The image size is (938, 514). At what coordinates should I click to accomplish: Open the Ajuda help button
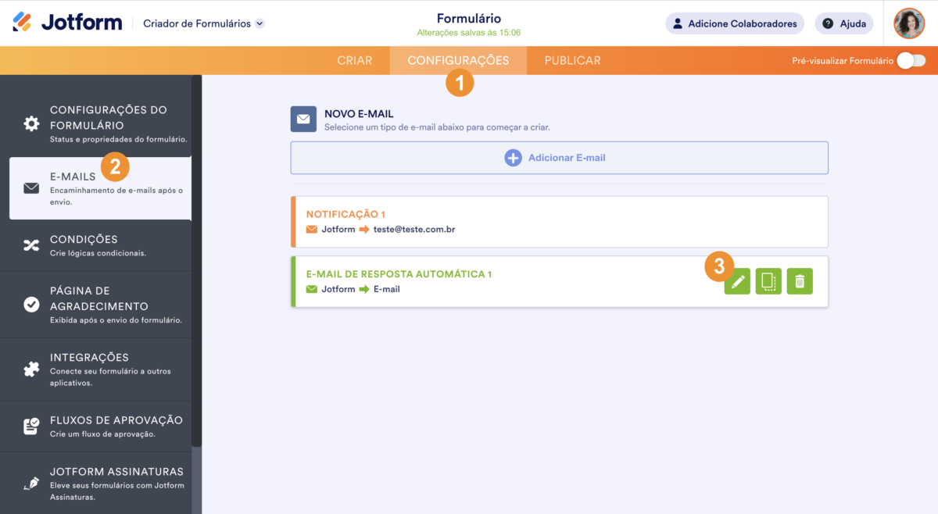(844, 23)
